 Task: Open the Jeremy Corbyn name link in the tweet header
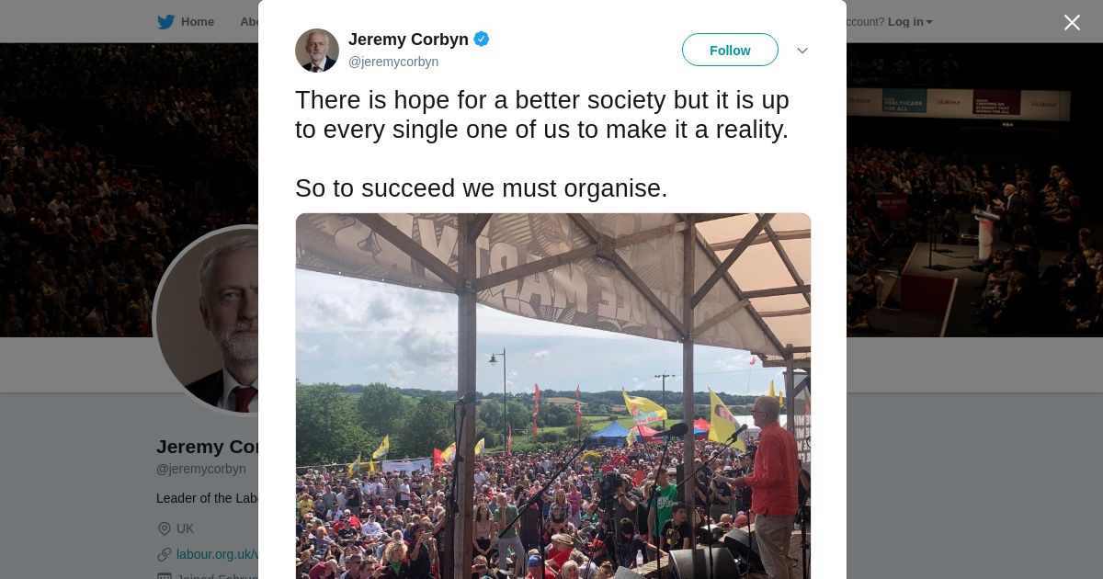(x=408, y=40)
